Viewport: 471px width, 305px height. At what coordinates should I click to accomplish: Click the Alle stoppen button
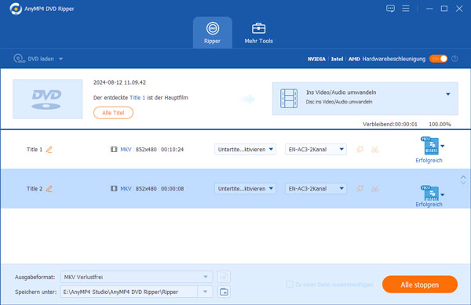coord(420,285)
